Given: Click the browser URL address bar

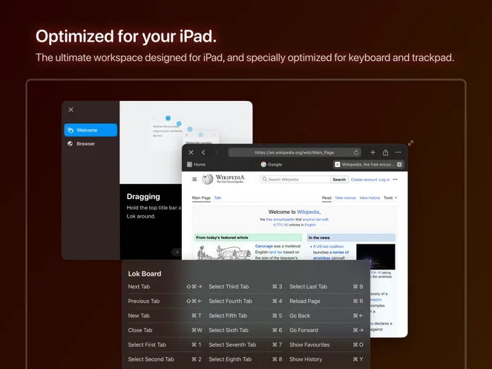Looking at the screenshot, I should [295, 153].
